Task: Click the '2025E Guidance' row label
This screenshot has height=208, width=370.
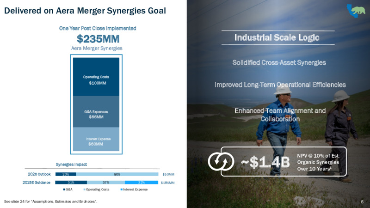Action: point(37,183)
